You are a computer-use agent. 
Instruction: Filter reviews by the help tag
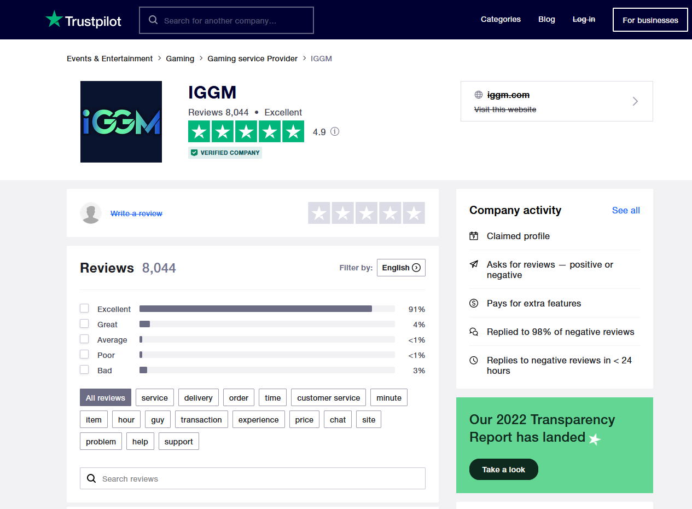[140, 442]
